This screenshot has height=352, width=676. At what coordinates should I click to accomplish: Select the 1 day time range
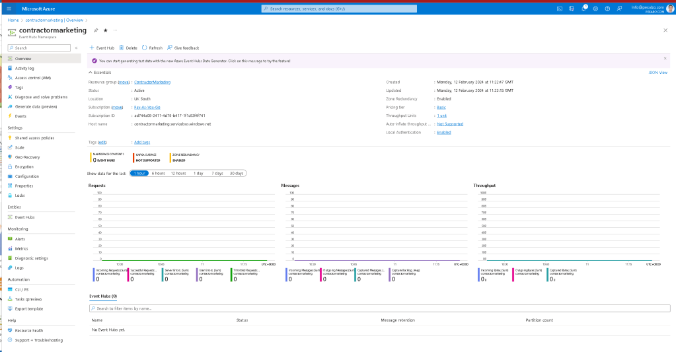click(198, 173)
